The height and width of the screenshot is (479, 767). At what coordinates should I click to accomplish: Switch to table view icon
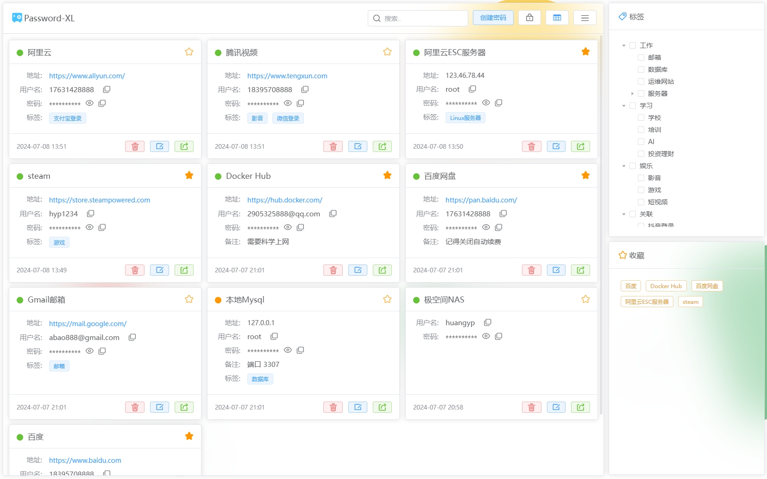557,18
